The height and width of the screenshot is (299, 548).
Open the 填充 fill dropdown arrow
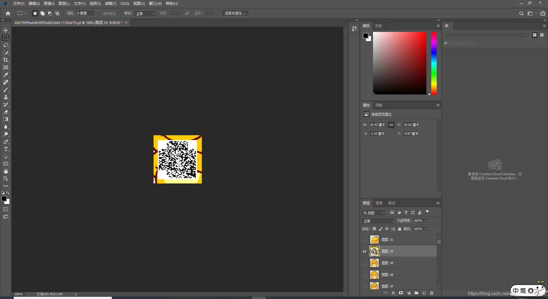coord(426,229)
